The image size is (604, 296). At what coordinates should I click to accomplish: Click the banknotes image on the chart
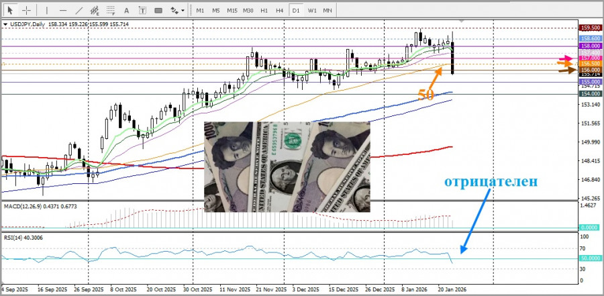[x=287, y=166]
